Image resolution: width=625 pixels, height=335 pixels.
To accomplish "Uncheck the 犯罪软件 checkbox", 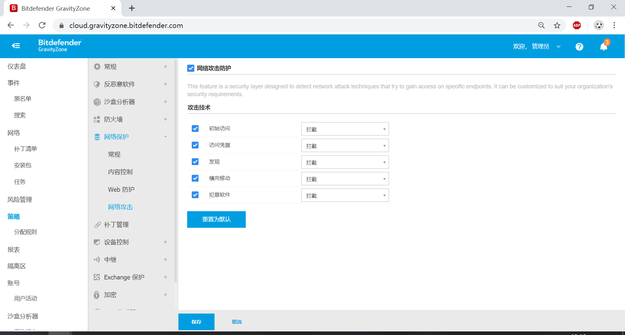I will pyautogui.click(x=195, y=195).
